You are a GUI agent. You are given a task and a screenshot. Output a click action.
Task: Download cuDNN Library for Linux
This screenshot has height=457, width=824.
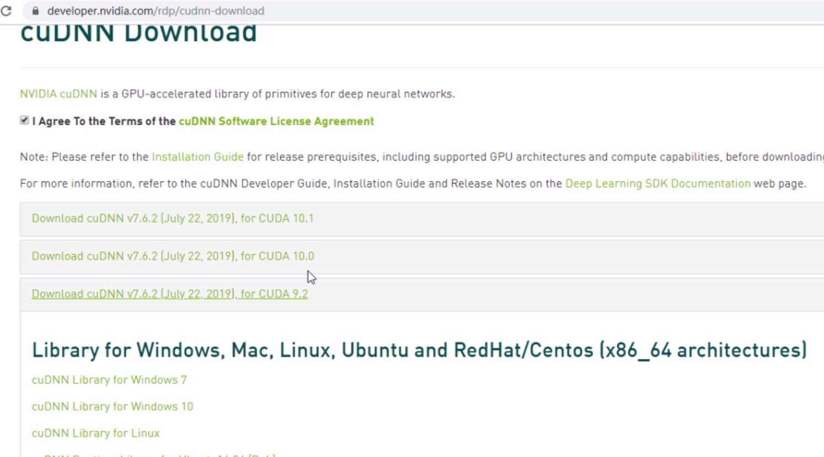(x=95, y=433)
